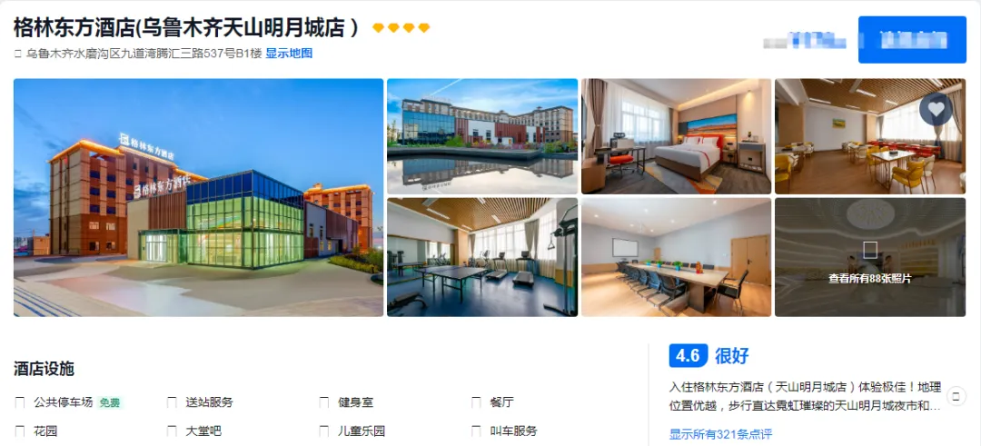This screenshot has height=446, width=981.
Task: Expand review with the side arrow icon
Action: tap(956, 396)
